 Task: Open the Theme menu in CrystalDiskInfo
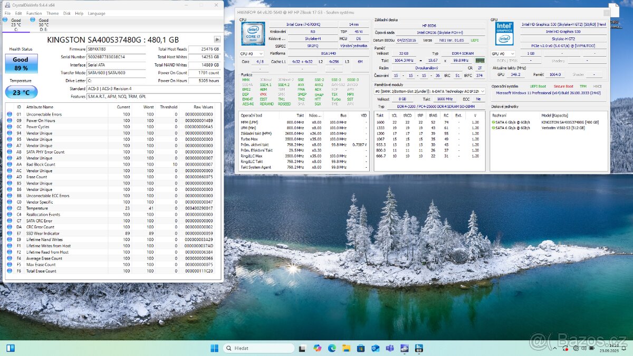click(52, 13)
